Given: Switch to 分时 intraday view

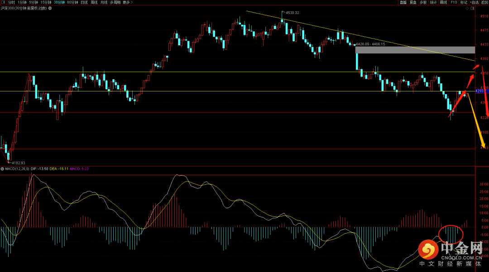Looking at the screenshot, I should [x=11, y=2].
